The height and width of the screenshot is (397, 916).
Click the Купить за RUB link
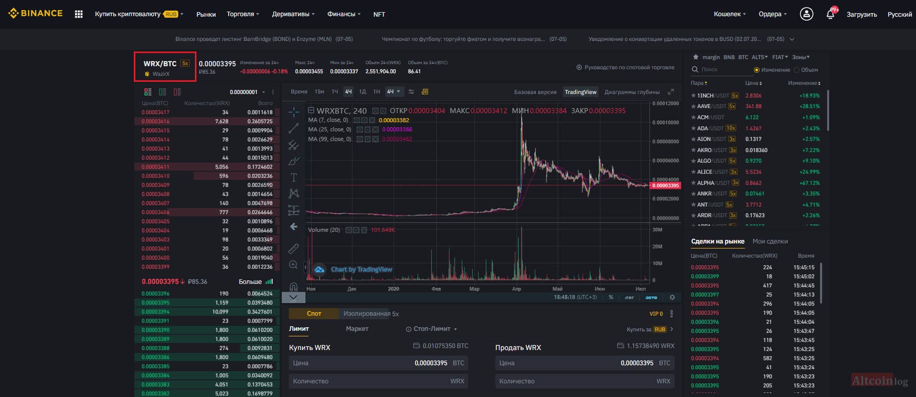[x=650, y=329]
